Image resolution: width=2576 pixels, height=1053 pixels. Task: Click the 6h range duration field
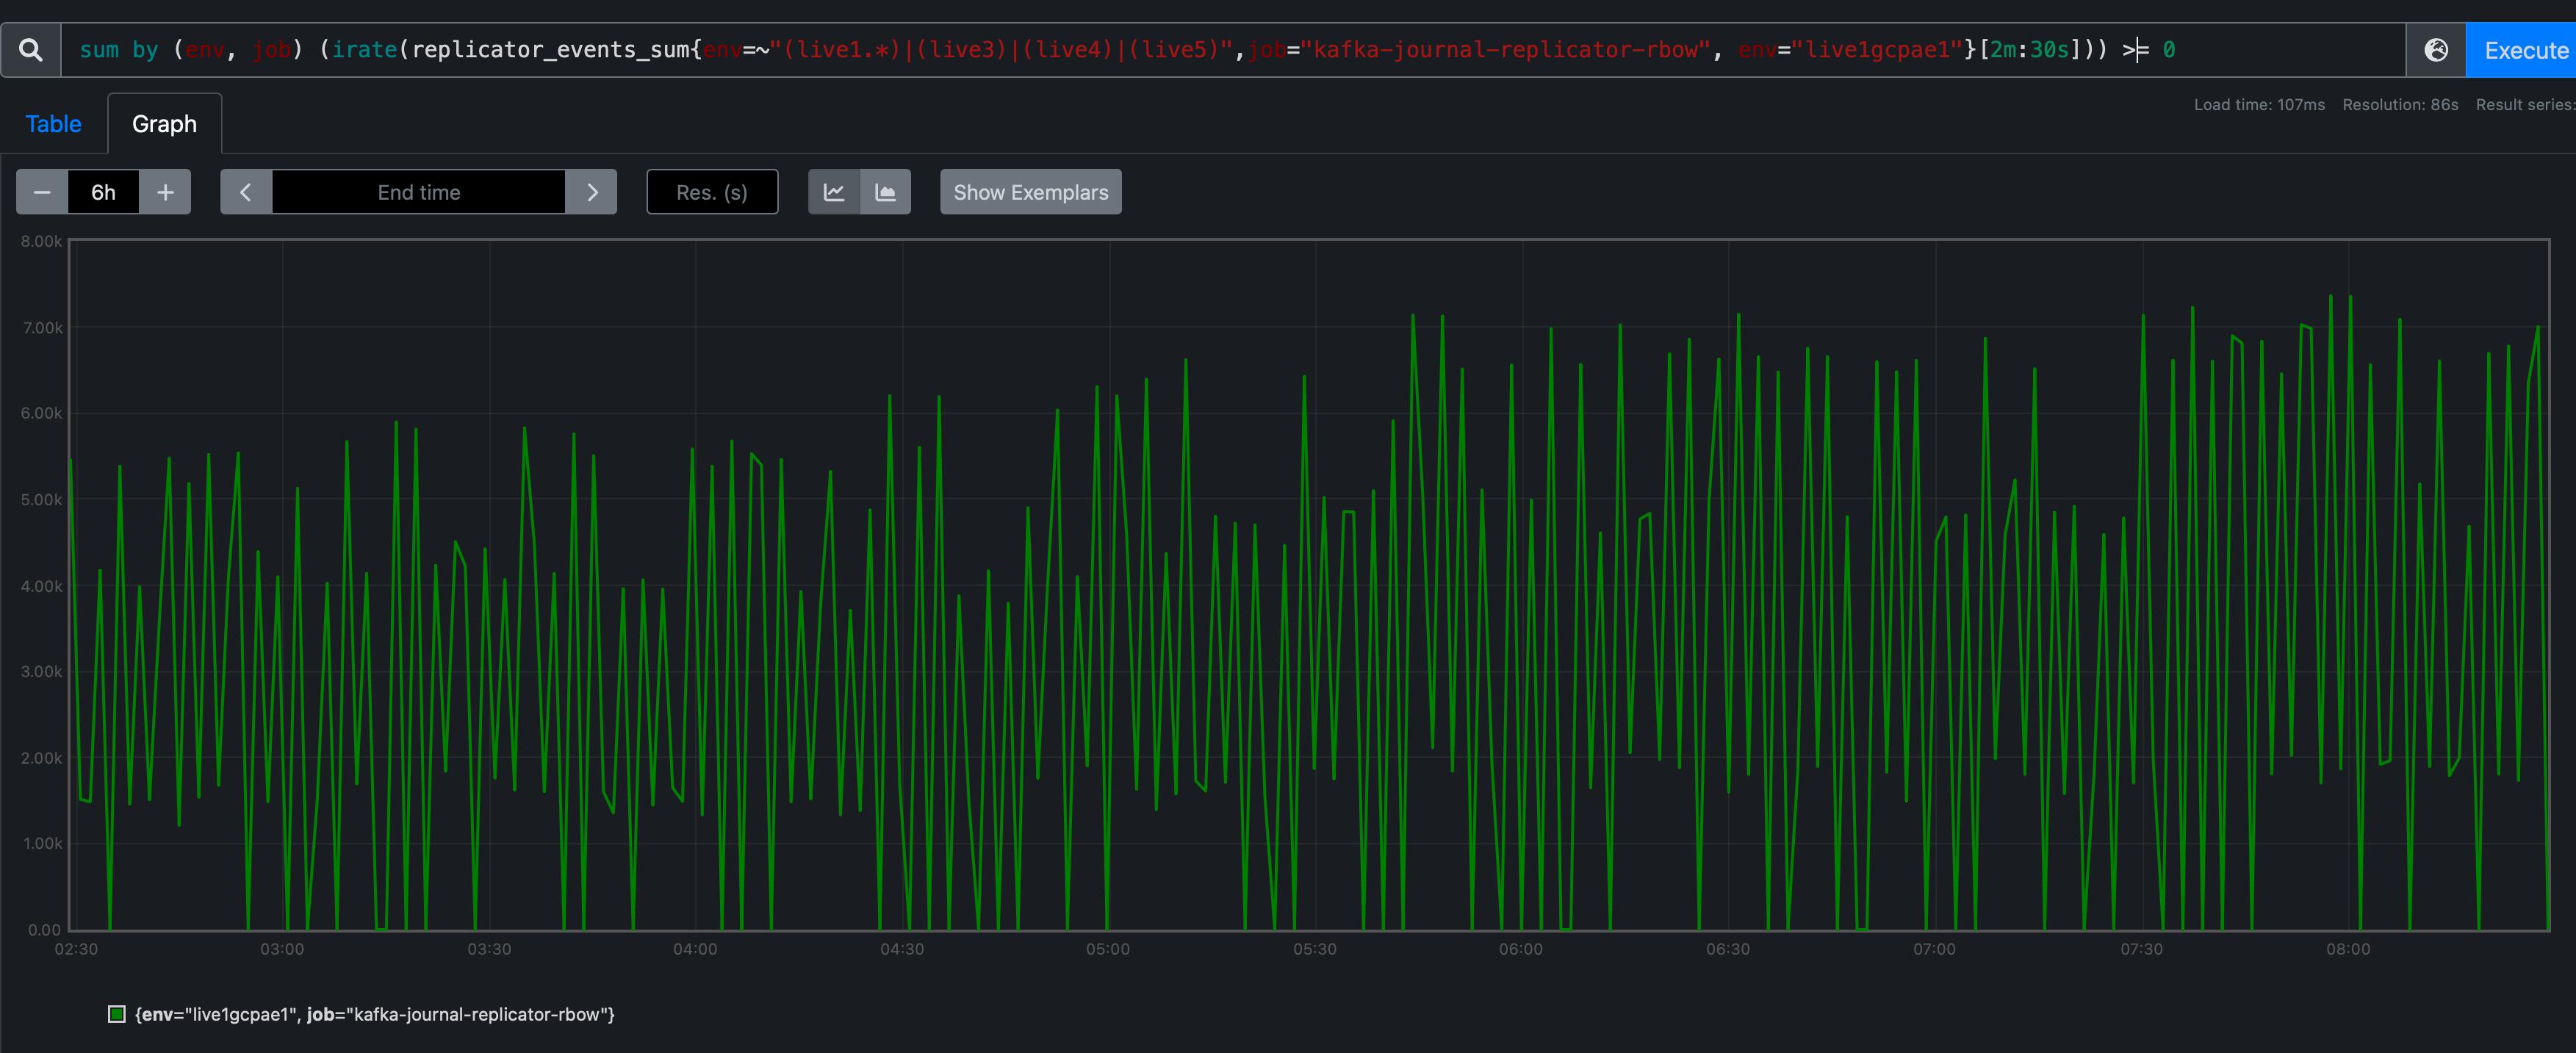tap(103, 192)
